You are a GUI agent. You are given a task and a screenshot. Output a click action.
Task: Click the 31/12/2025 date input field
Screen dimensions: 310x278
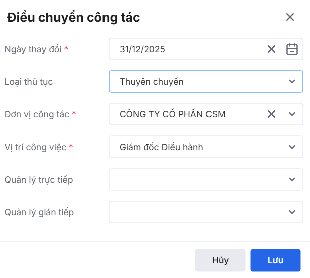(186, 49)
